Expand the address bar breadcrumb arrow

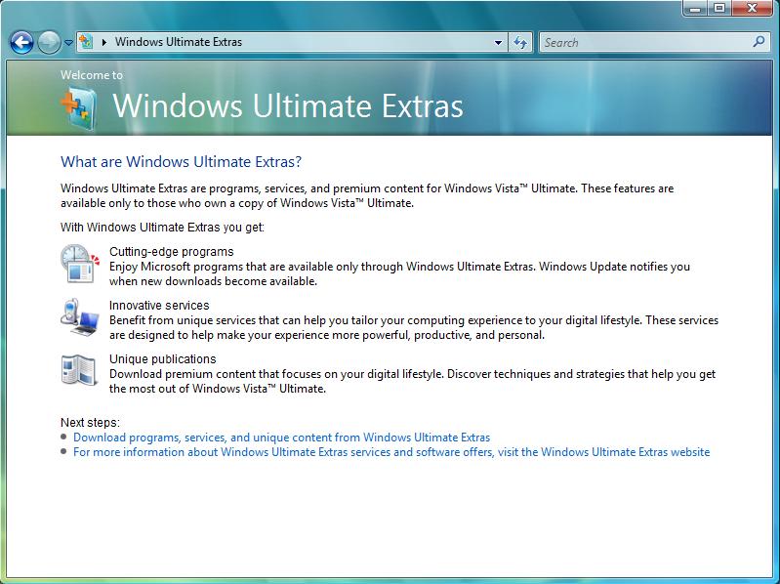pos(104,42)
